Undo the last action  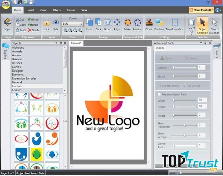tap(33, 19)
